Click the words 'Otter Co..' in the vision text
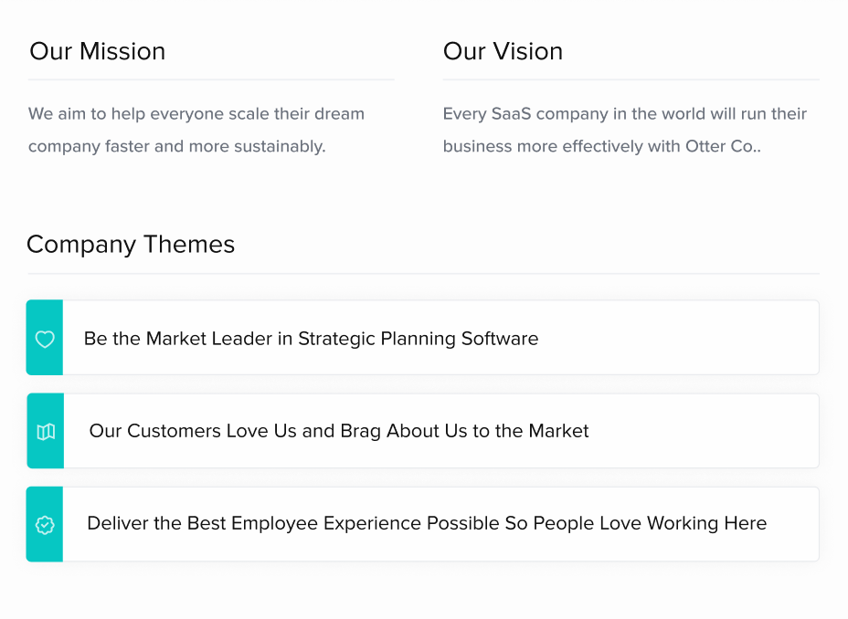Viewport: 848px width, 619px height. pos(723,146)
